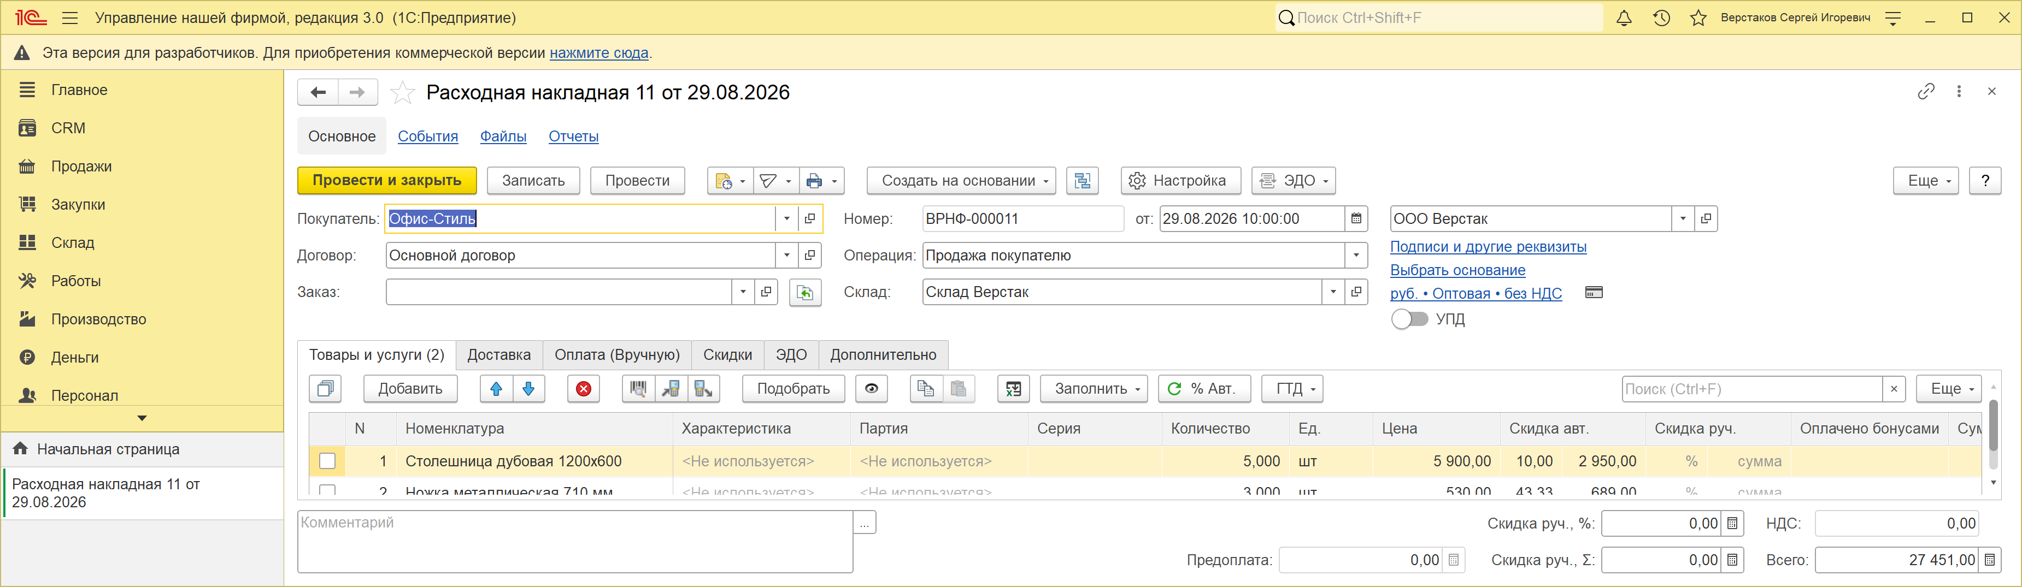Screen dimensions: 2022x587
Task: Open the Настройка settings button
Action: coord(1180,181)
